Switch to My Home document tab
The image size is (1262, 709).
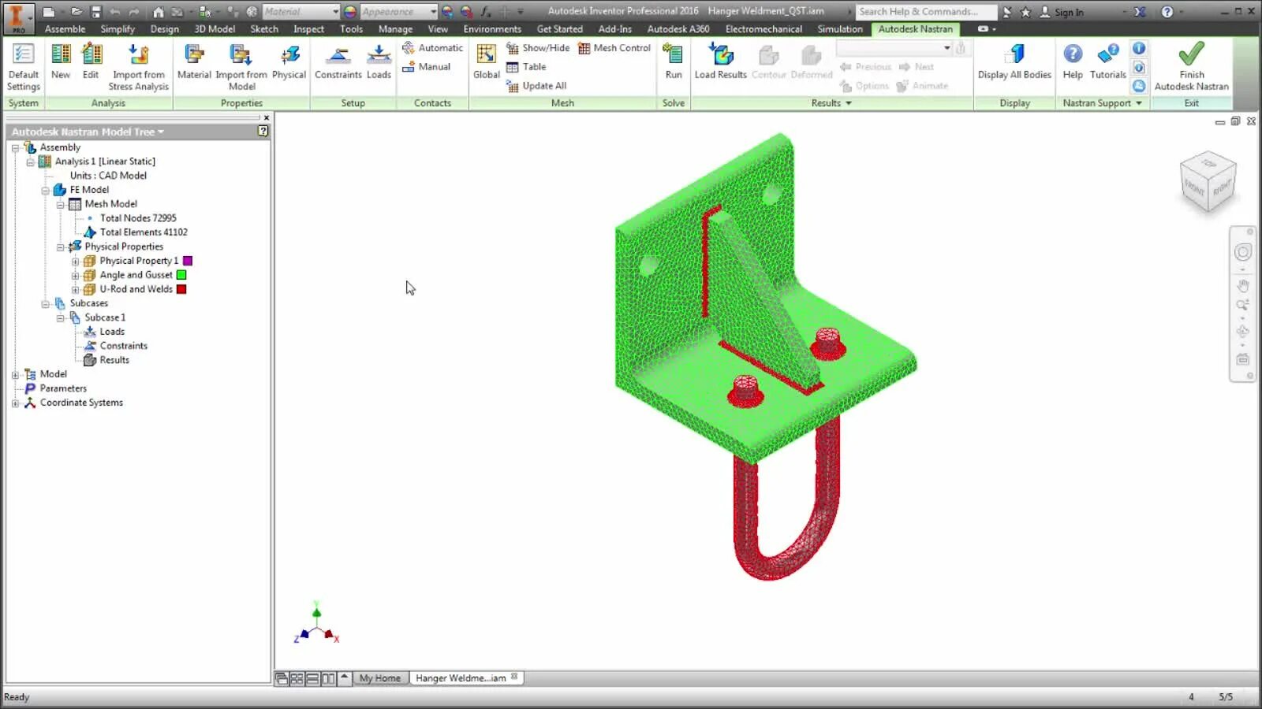380,678
